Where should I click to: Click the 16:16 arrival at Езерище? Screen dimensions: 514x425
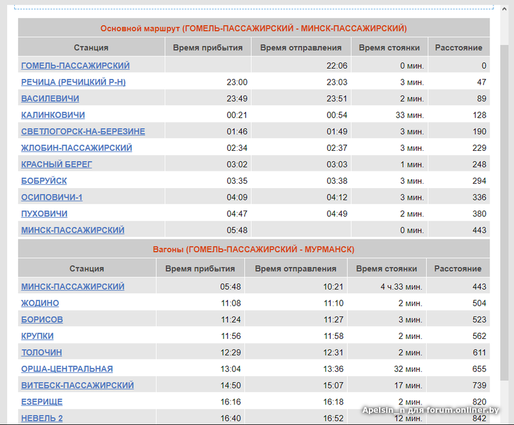[x=231, y=402]
